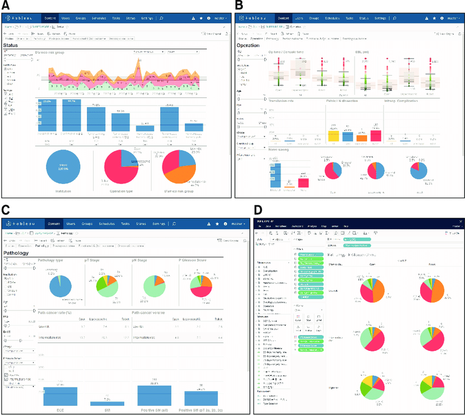Click the Refresh toolbar icon in panel A

point(50,33)
